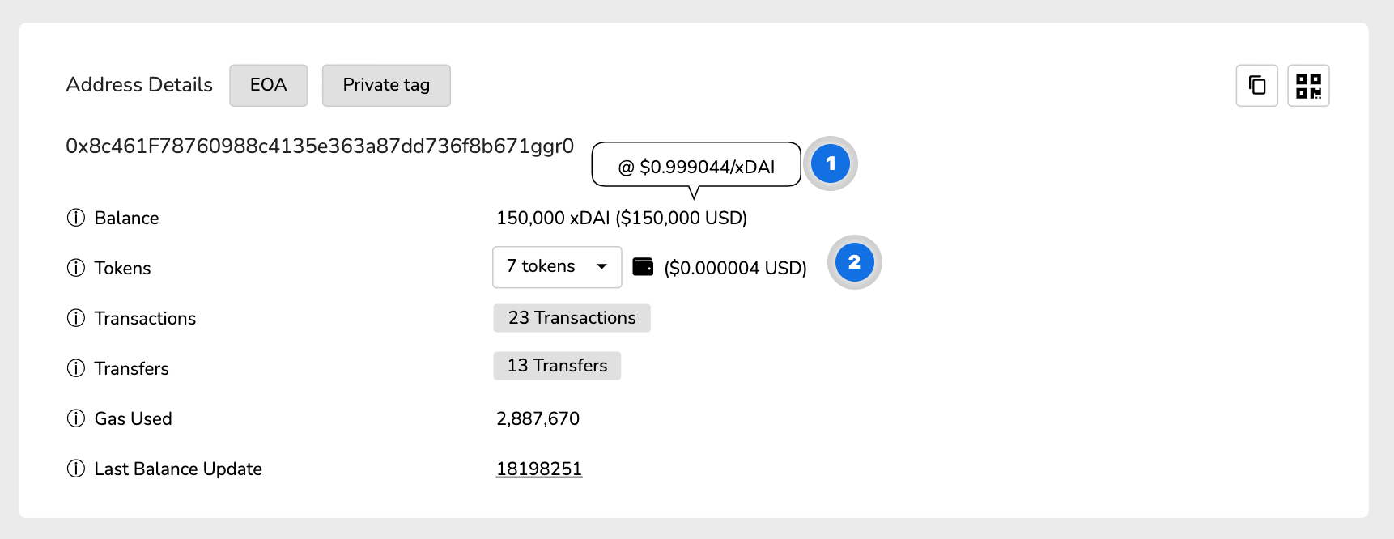Image resolution: width=1394 pixels, height=539 pixels.
Task: Expand the token list to view holdings
Action: click(556, 267)
